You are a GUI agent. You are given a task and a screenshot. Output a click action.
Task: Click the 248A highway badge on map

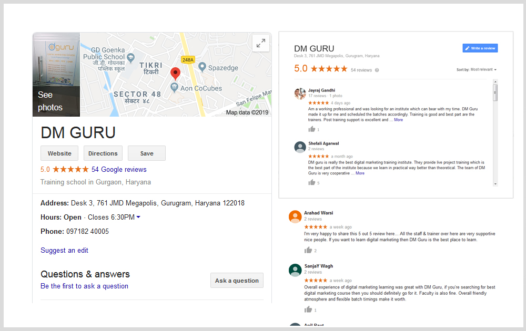pos(188,60)
